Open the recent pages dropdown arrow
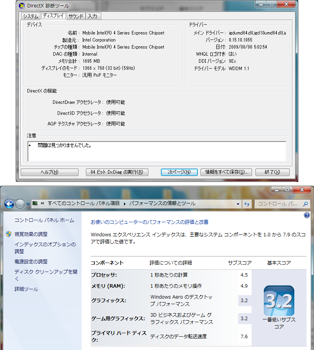The height and width of the screenshot is (350, 314). point(28,204)
